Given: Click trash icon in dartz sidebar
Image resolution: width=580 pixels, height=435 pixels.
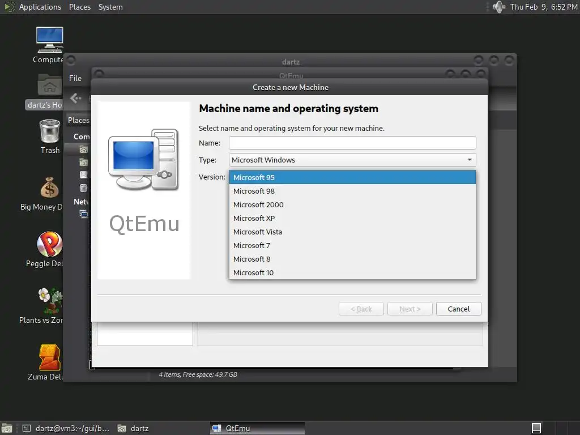Looking at the screenshot, I should click(84, 188).
